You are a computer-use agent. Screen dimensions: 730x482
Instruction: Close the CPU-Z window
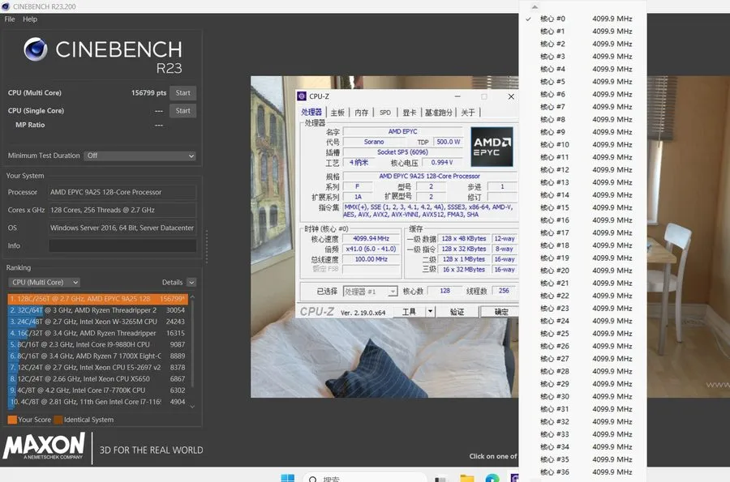511,96
